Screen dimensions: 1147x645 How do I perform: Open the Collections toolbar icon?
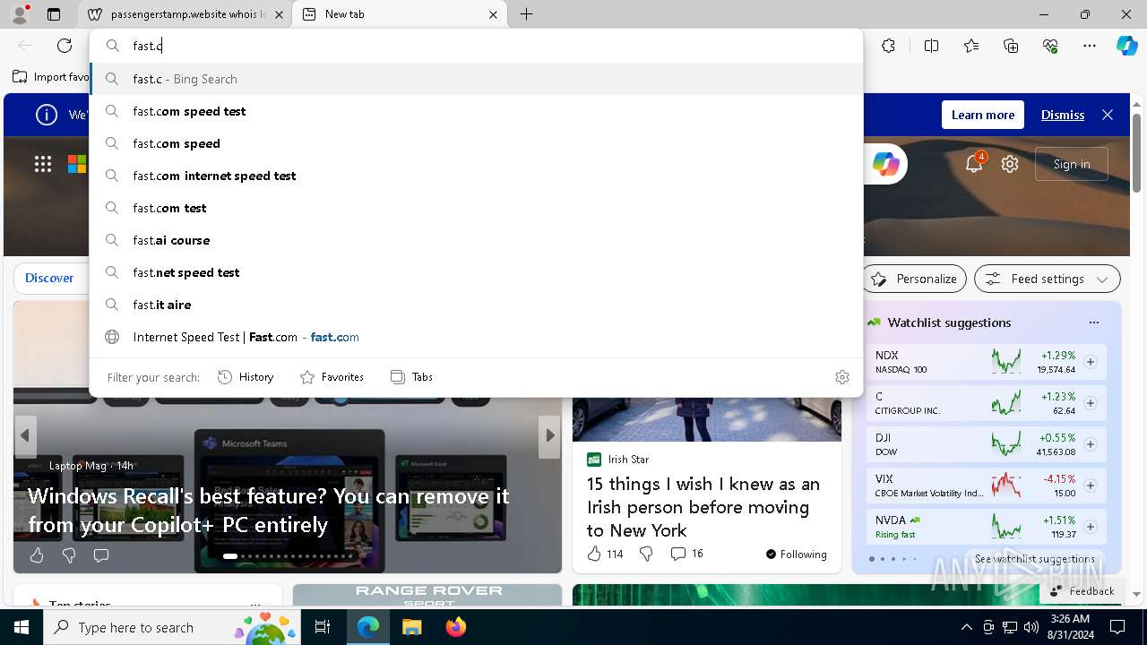(x=1011, y=46)
